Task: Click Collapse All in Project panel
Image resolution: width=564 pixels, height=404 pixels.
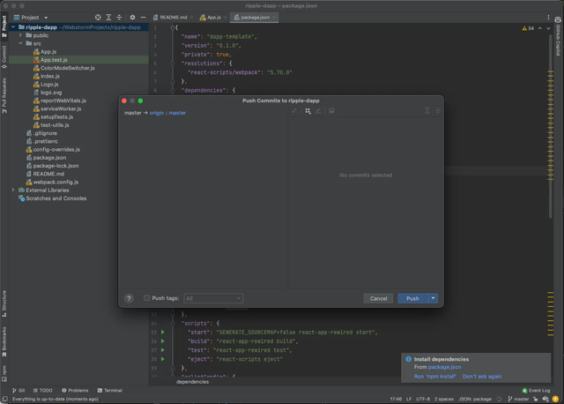Action: click(x=120, y=18)
